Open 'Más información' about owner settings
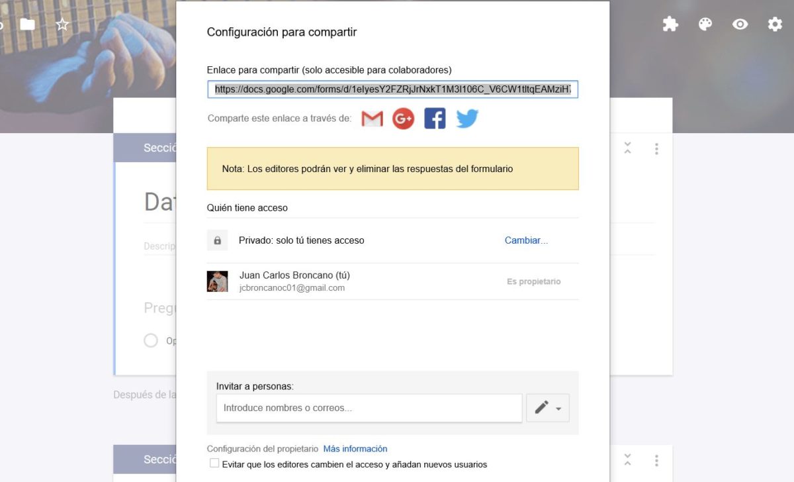794x482 pixels. [355, 448]
